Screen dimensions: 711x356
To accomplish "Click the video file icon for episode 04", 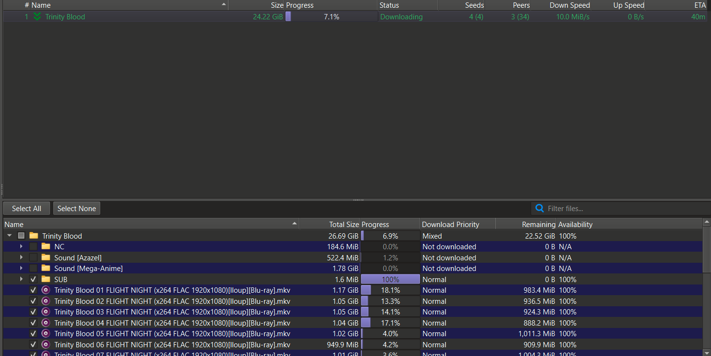I will point(46,323).
